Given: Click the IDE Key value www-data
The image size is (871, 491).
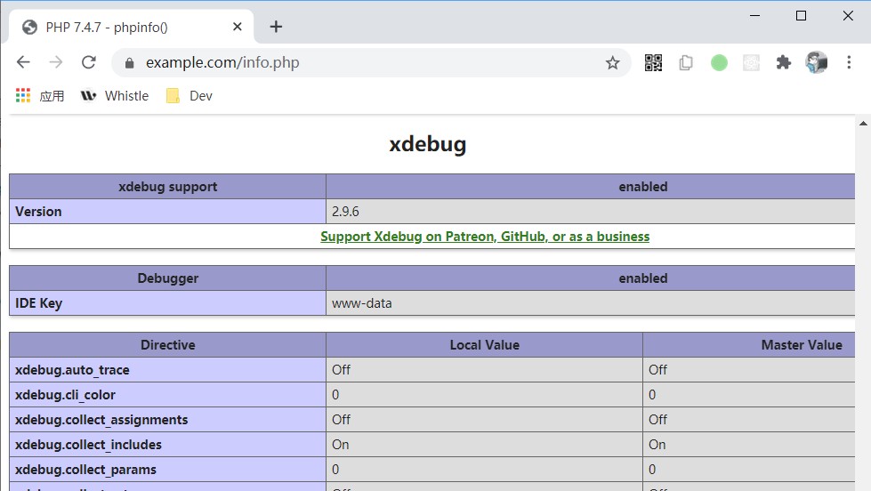Looking at the screenshot, I should coord(361,303).
